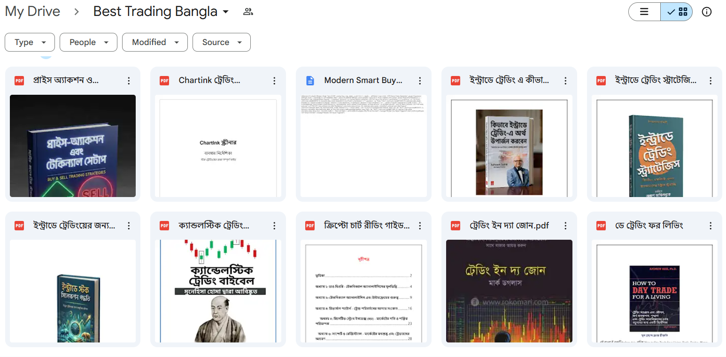Open more options for Modern Smart Buy document
Image resolution: width=726 pixels, height=357 pixels.
pyautogui.click(x=420, y=81)
